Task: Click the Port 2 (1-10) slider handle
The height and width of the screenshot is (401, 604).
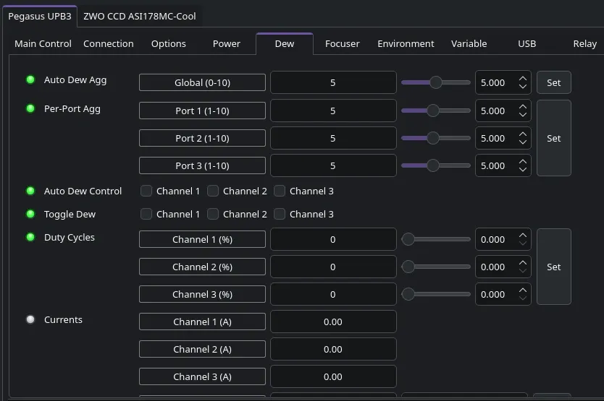Action: coord(433,138)
